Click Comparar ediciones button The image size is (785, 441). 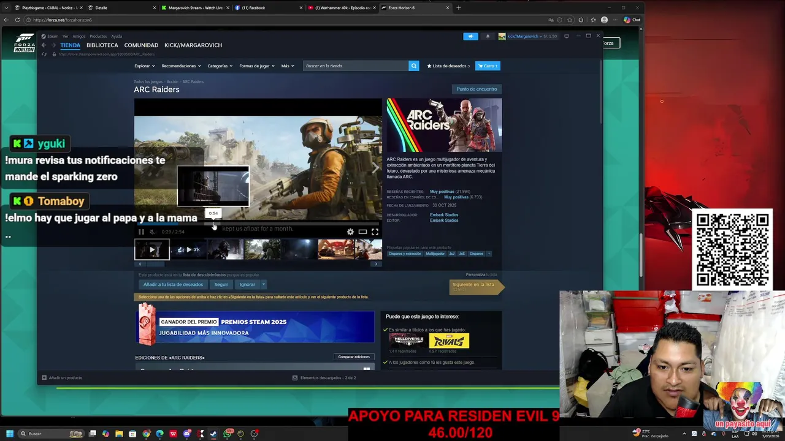click(354, 356)
